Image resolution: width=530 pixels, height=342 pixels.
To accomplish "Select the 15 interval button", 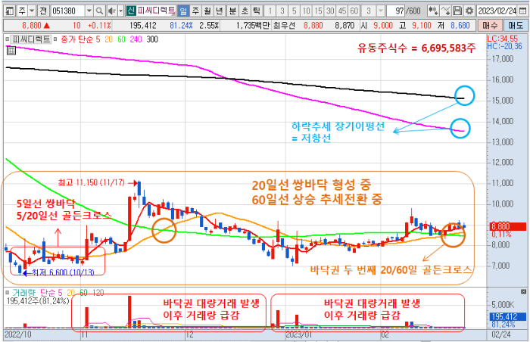I will (318, 11).
